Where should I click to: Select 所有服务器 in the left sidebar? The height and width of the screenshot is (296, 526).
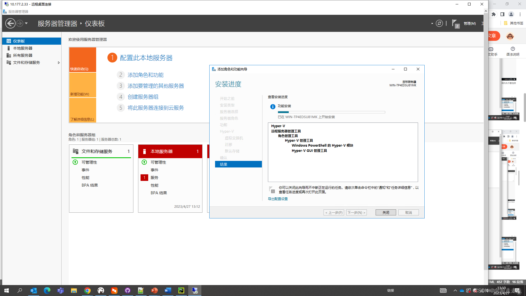(22, 55)
